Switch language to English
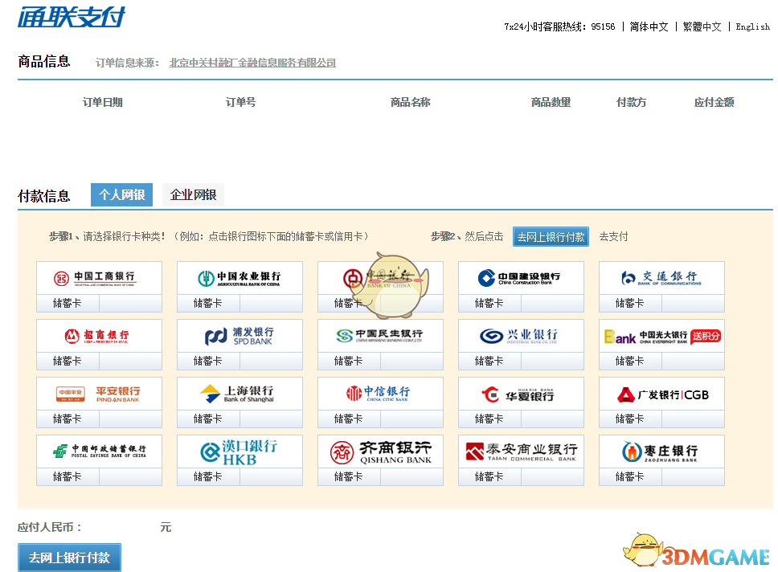778x572 pixels. (753, 27)
